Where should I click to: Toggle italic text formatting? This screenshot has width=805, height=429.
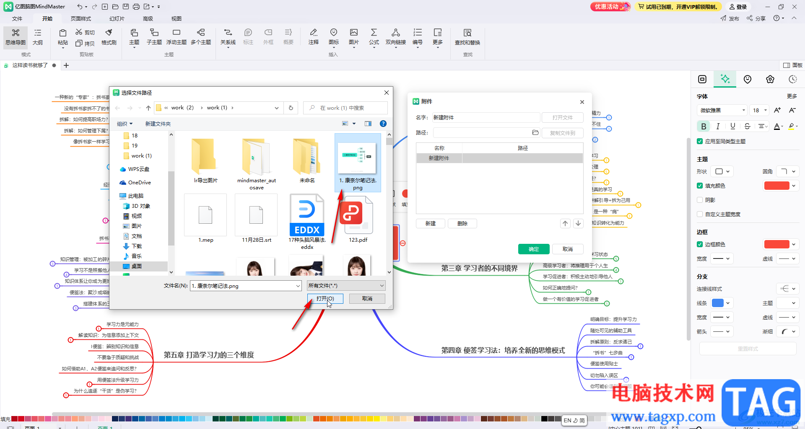click(x=718, y=126)
